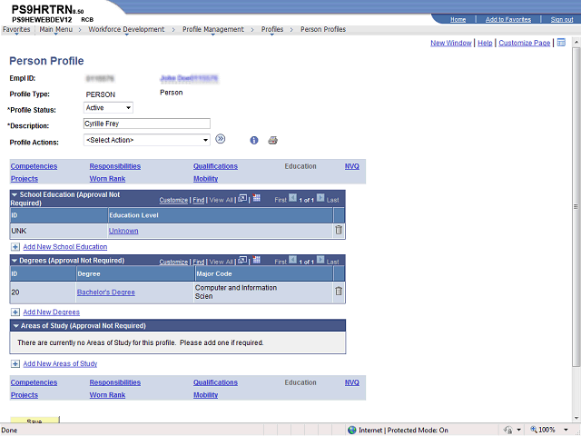581x436 pixels.
Task: Zoom the Degrees grid in new window
Action: (x=242, y=260)
